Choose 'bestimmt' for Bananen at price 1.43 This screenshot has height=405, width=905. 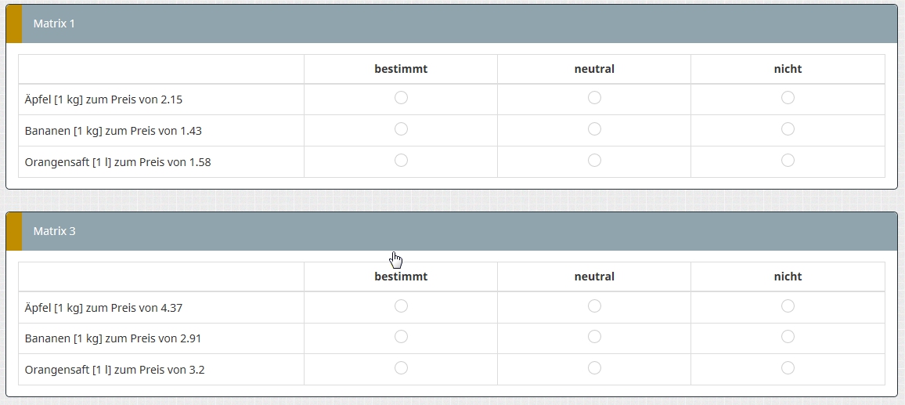point(401,129)
